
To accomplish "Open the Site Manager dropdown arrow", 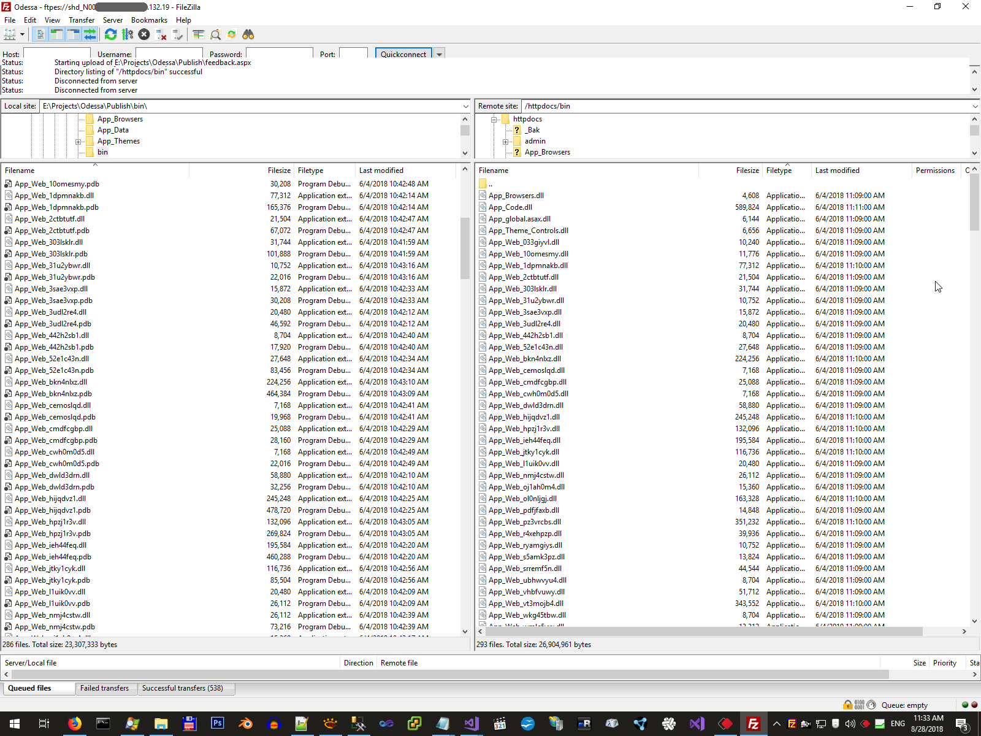I will pos(22,34).
